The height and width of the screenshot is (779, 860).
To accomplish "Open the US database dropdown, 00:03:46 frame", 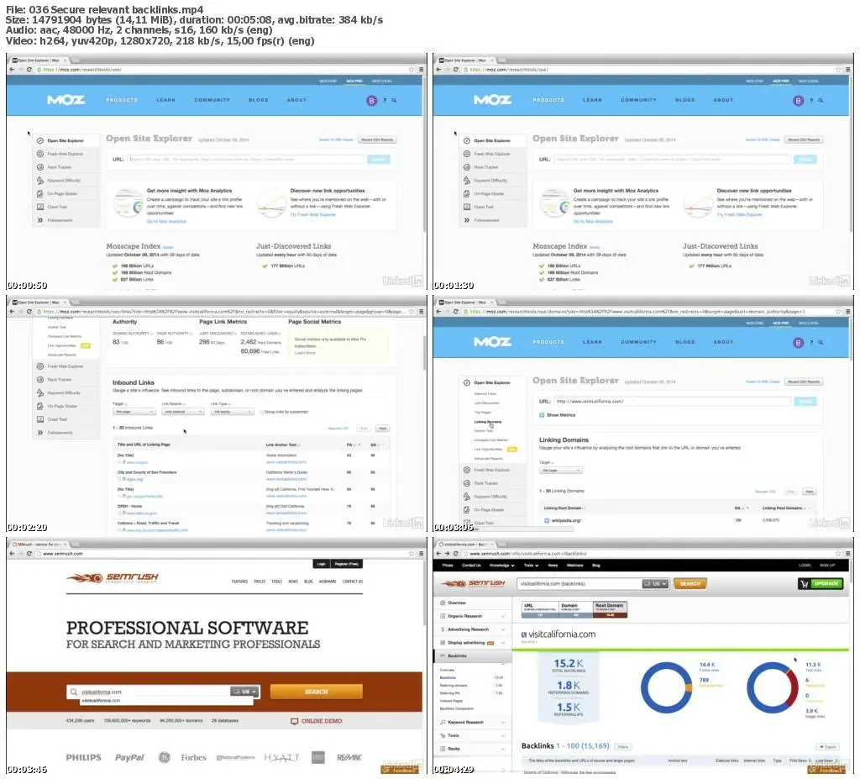I will tap(244, 692).
